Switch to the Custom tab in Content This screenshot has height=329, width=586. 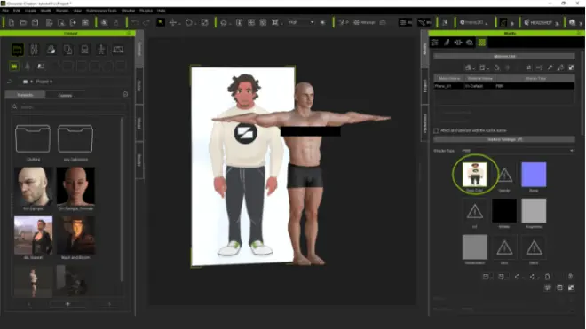[x=65, y=95]
